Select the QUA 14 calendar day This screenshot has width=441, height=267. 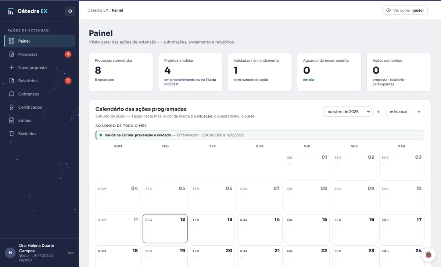tap(260, 228)
